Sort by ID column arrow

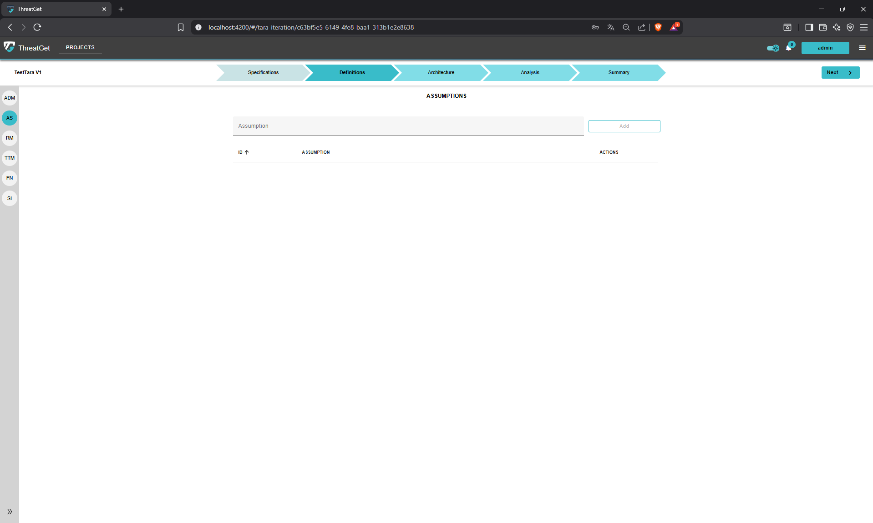point(247,152)
